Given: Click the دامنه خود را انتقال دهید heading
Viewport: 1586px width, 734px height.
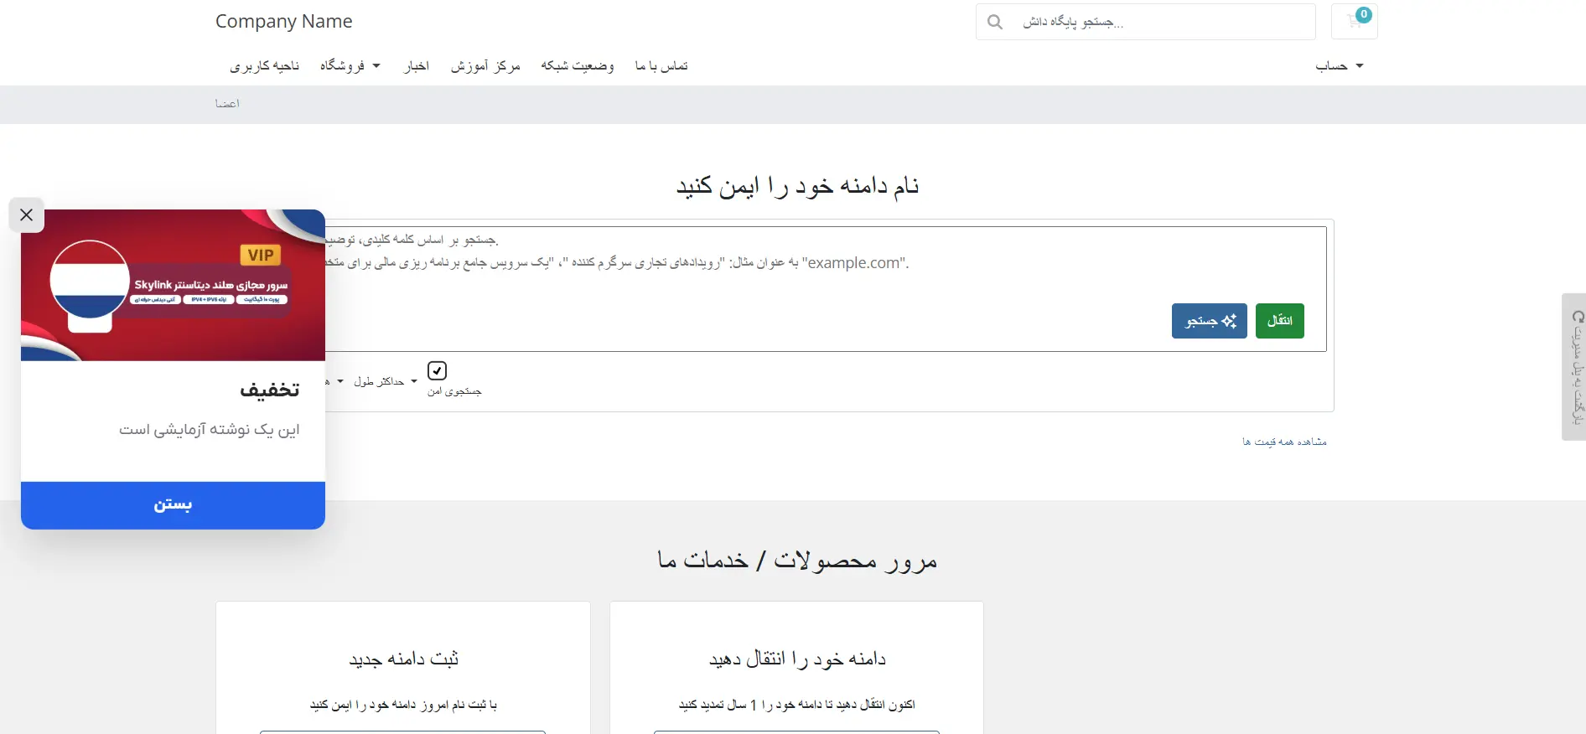Looking at the screenshot, I should [x=797, y=659].
